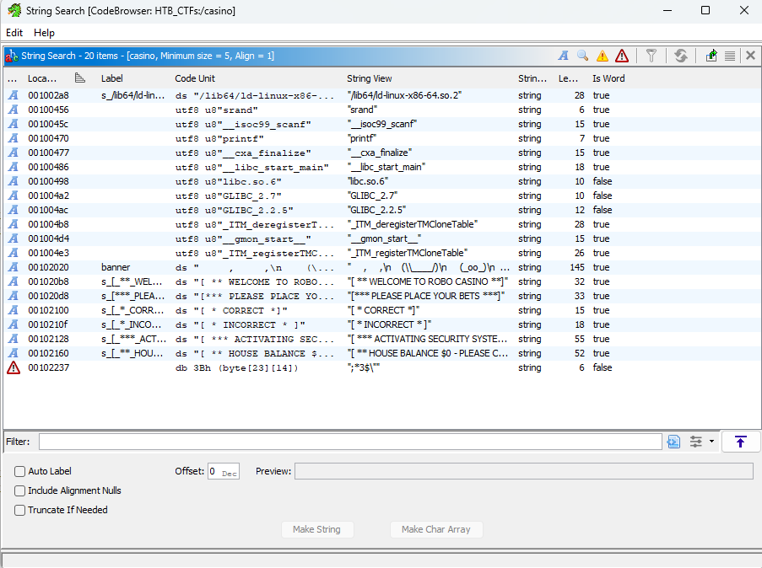Click the Make String button
The width and height of the screenshot is (762, 568).
point(316,529)
